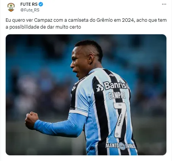Click the number 7 on the jersey
The height and width of the screenshot is (161, 174).
(x=120, y=120)
